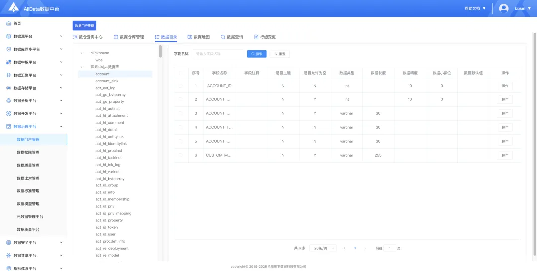Click the 数据共享平台 sidebar icon

tap(9, 255)
